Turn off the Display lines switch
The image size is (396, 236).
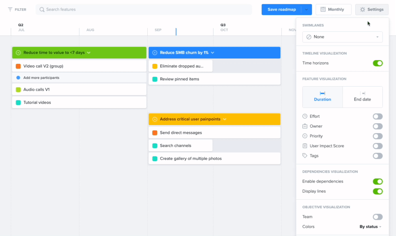[377, 191]
